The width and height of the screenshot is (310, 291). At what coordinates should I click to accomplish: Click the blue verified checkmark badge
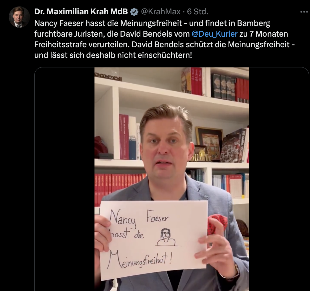(134, 12)
